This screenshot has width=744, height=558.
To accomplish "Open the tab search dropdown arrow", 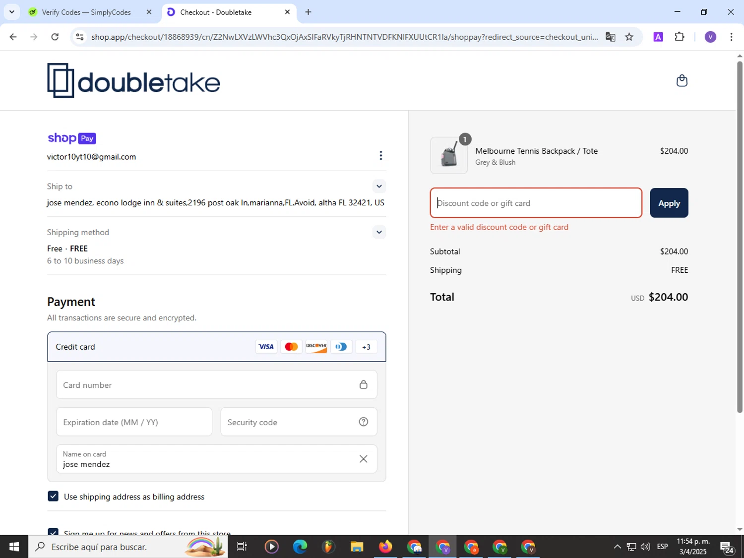I will pyautogui.click(x=11, y=12).
